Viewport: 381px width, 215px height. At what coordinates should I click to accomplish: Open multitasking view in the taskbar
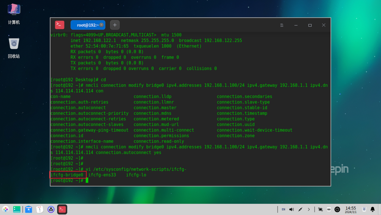[17, 209]
